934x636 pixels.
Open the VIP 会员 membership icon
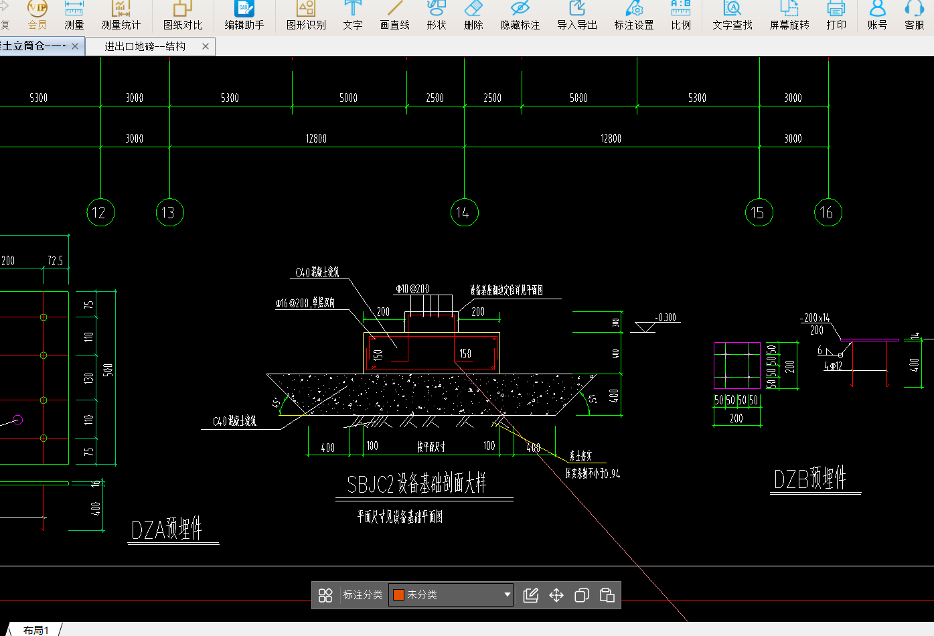tap(37, 15)
